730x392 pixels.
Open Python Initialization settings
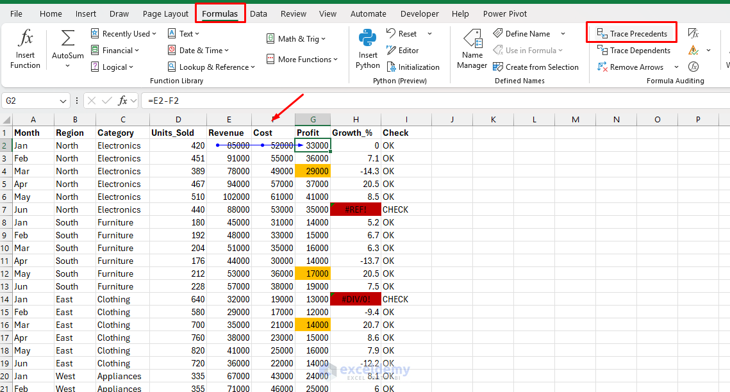[x=413, y=67]
